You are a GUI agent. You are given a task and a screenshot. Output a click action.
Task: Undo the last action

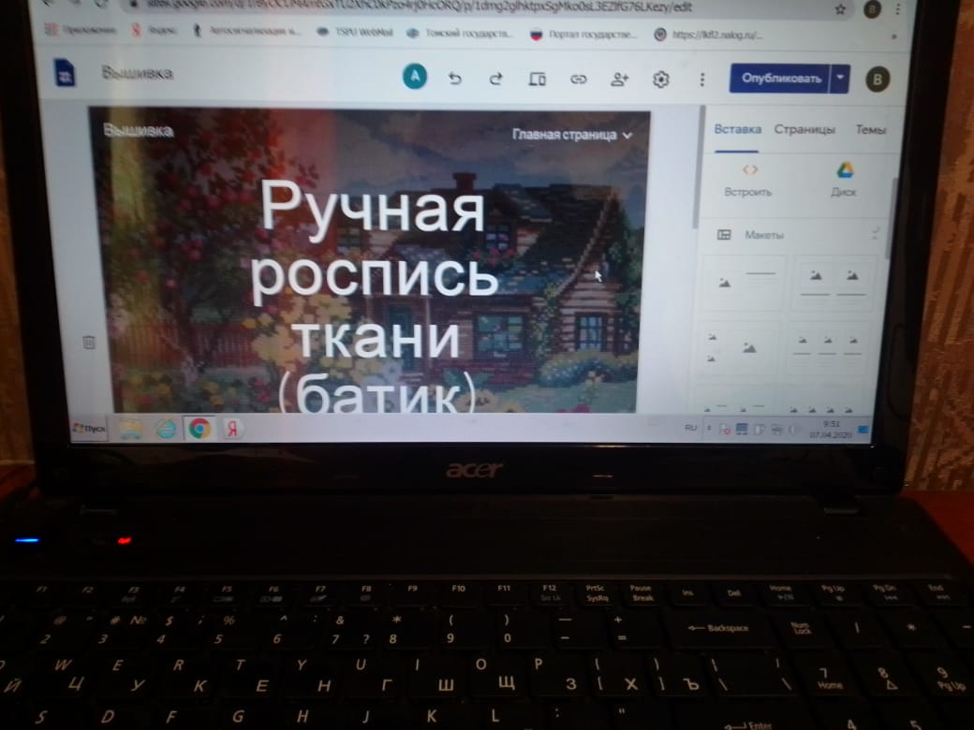(455, 79)
